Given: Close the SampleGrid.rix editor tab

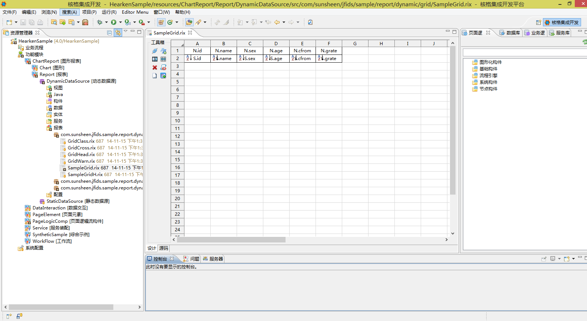Looking at the screenshot, I should [x=190, y=33].
